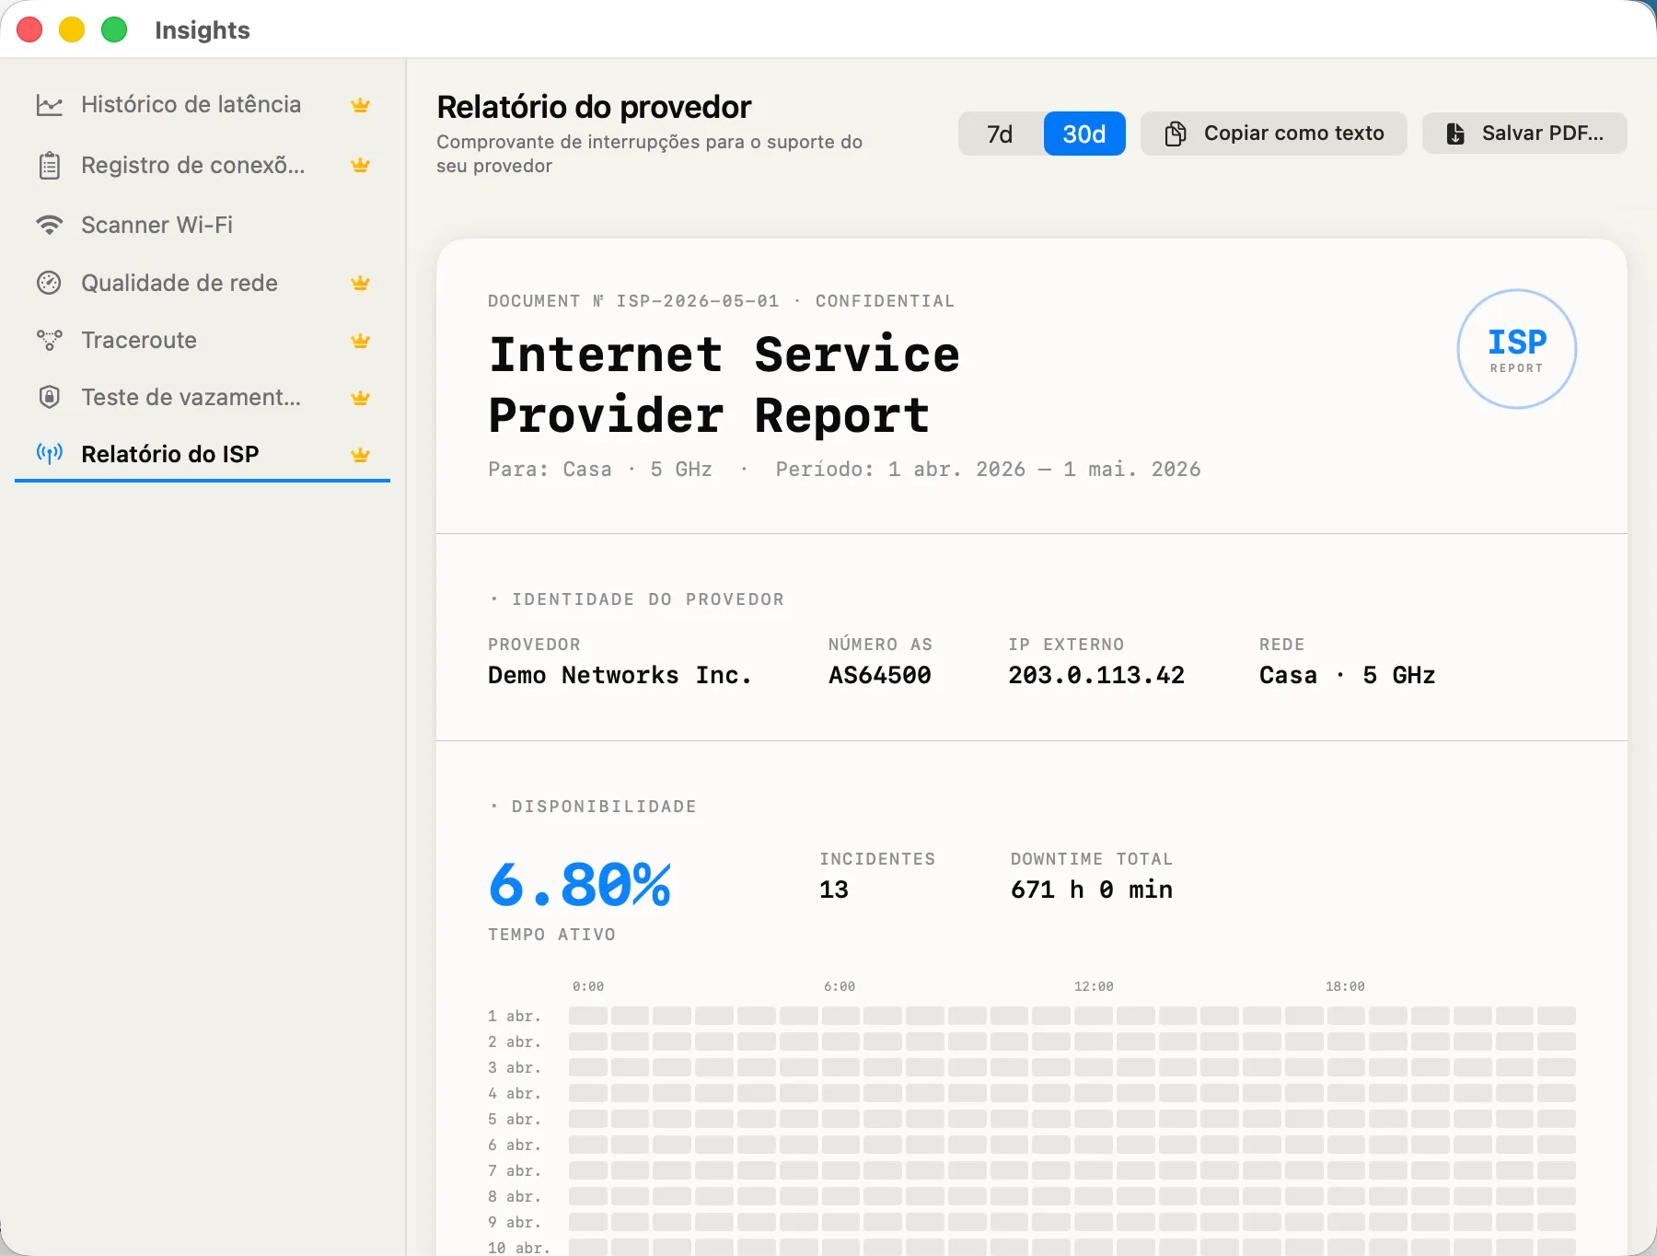
Task: Select Qualidade de rede
Action: click(203, 283)
